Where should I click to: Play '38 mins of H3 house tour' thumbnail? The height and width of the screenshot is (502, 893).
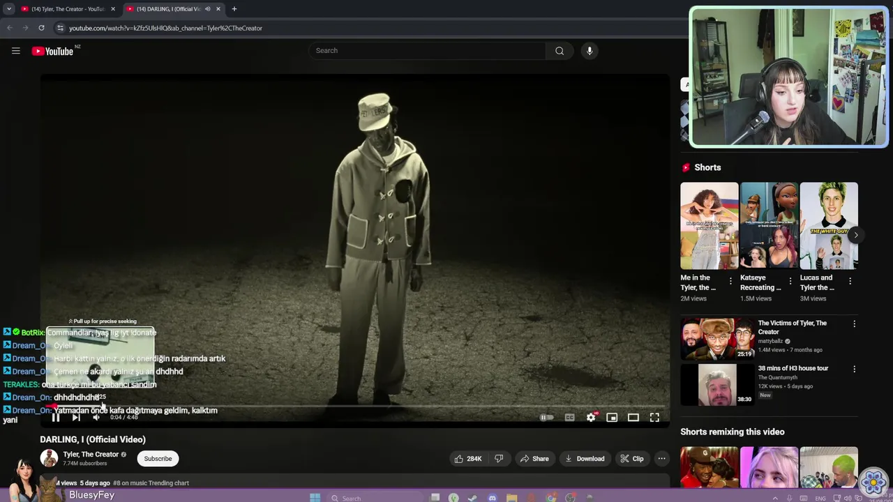(x=717, y=384)
